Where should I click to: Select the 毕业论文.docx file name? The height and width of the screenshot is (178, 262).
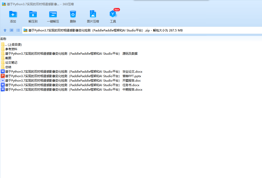[x=74, y=72]
